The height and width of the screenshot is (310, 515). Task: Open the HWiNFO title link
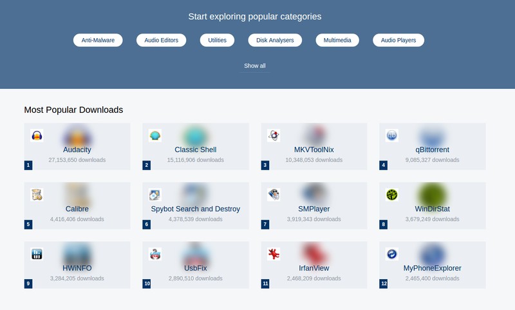point(77,268)
